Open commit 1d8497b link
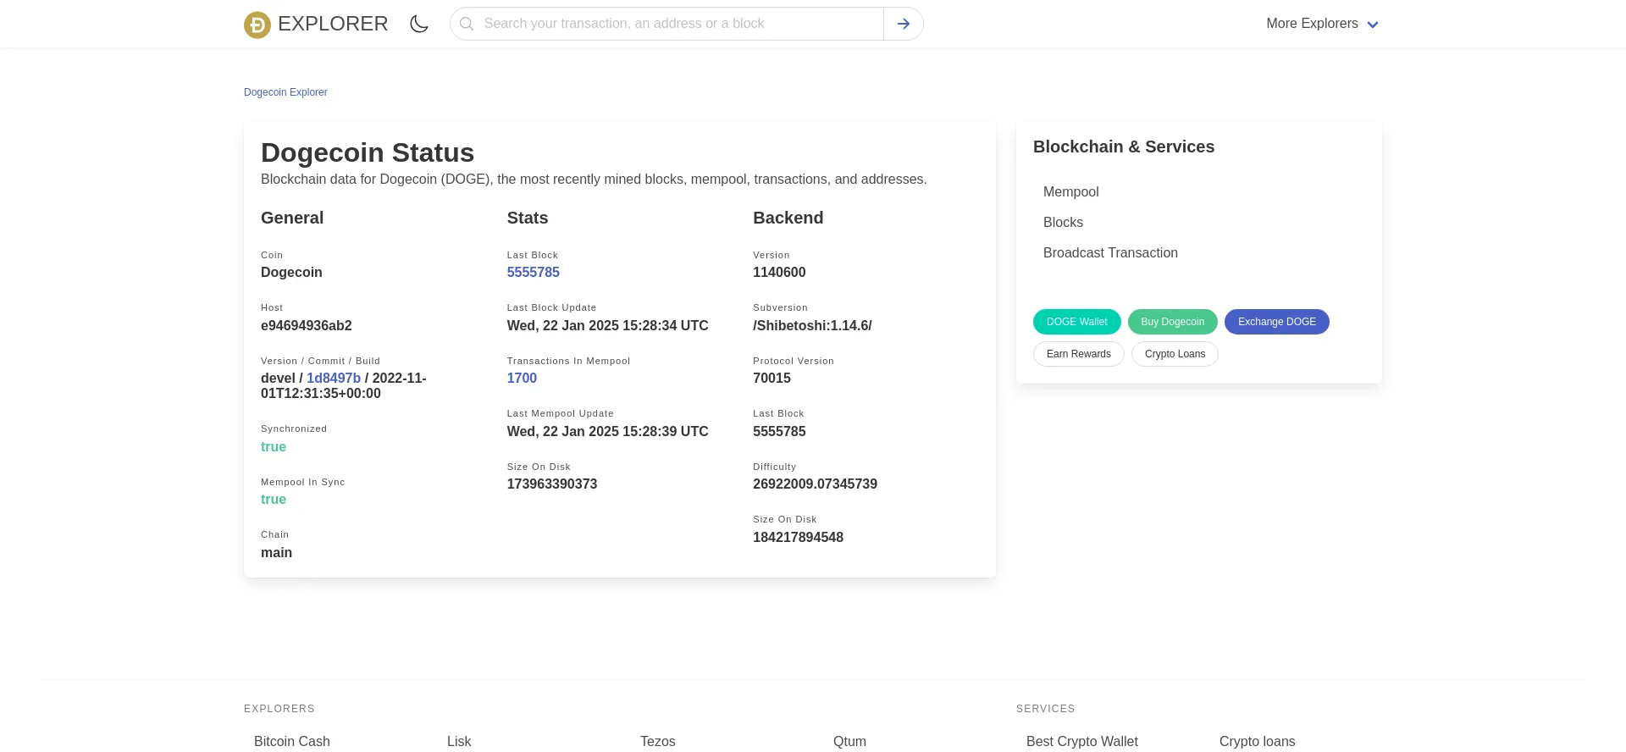1626x752 pixels. click(x=334, y=378)
